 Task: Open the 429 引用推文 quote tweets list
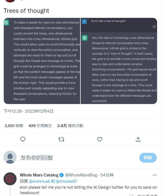pos(40,126)
